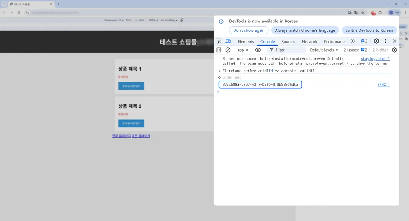Edit the viewport height field 1080
This screenshot has width=409, height=221.
pos(141,20)
